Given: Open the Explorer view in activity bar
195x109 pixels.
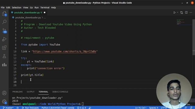Looking at the screenshot, I should 4,14.
